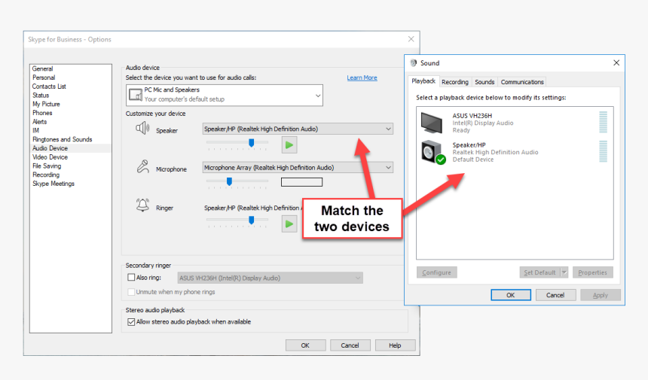The image size is (648, 380).
Task: Open Contacts List options
Action: click(49, 87)
